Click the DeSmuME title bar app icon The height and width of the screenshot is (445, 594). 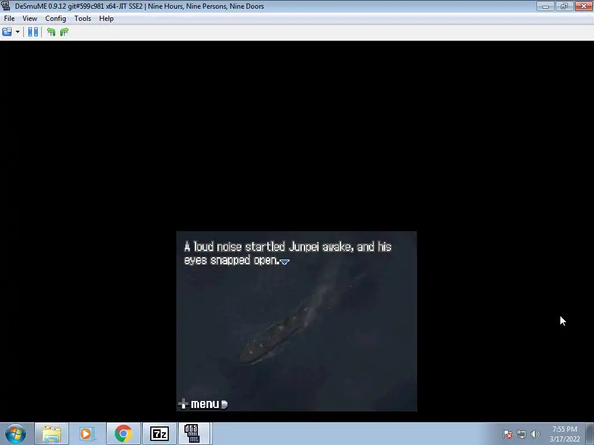coord(6,6)
